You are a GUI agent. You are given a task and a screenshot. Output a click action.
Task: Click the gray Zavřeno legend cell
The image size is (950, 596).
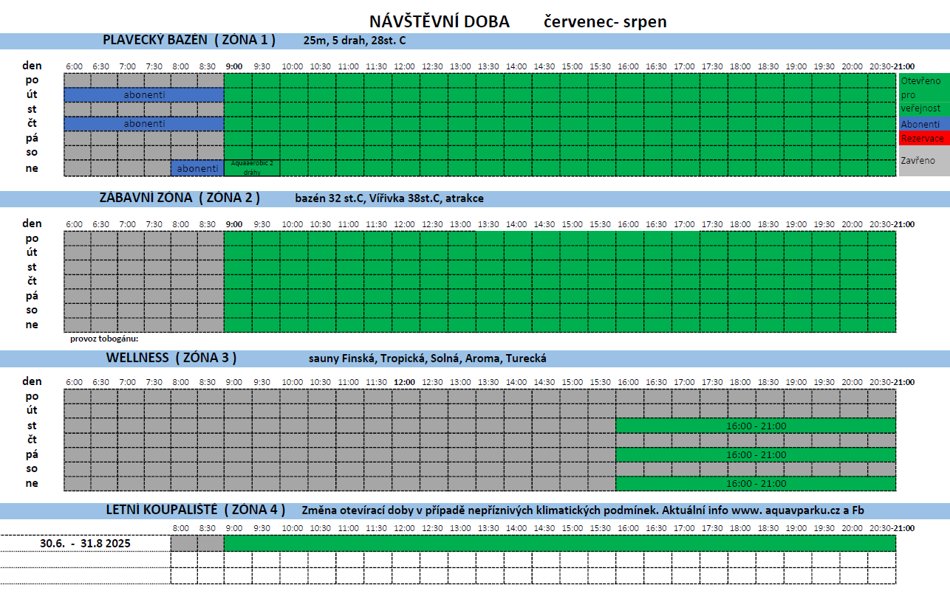(924, 161)
